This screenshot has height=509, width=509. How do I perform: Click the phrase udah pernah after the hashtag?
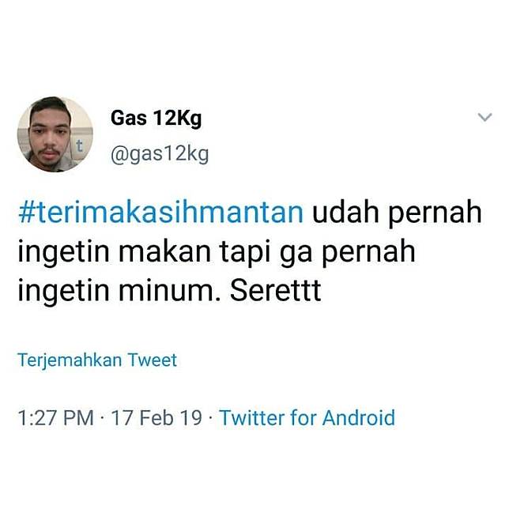point(397,215)
